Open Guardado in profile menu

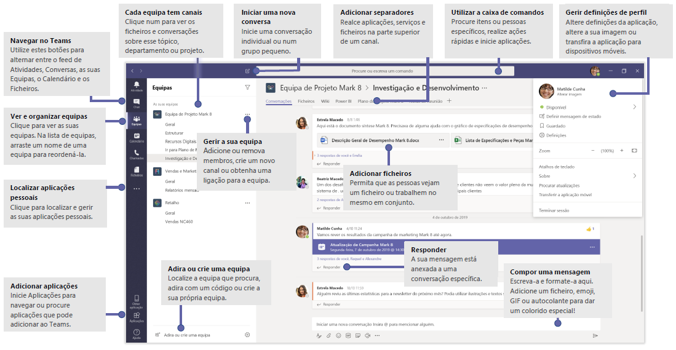pos(552,126)
